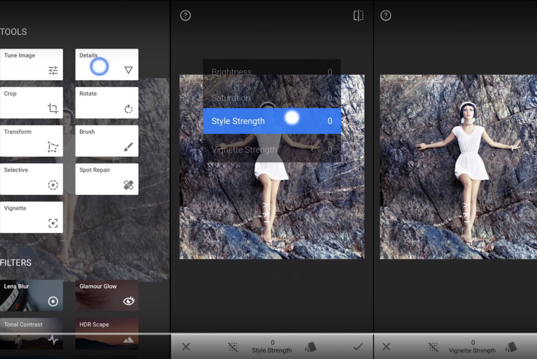Open the Vignette tool
This screenshot has height=359, width=537.
point(31,217)
